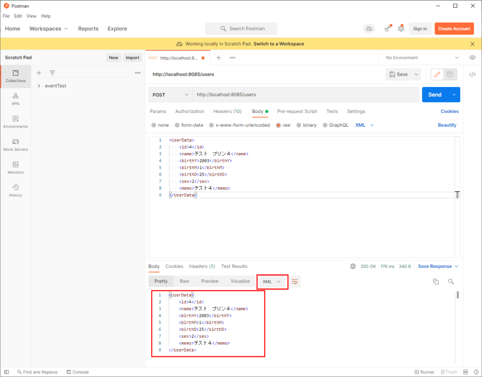Click the Create Account button
Viewport: 482px width, 377px height.
coord(454,29)
